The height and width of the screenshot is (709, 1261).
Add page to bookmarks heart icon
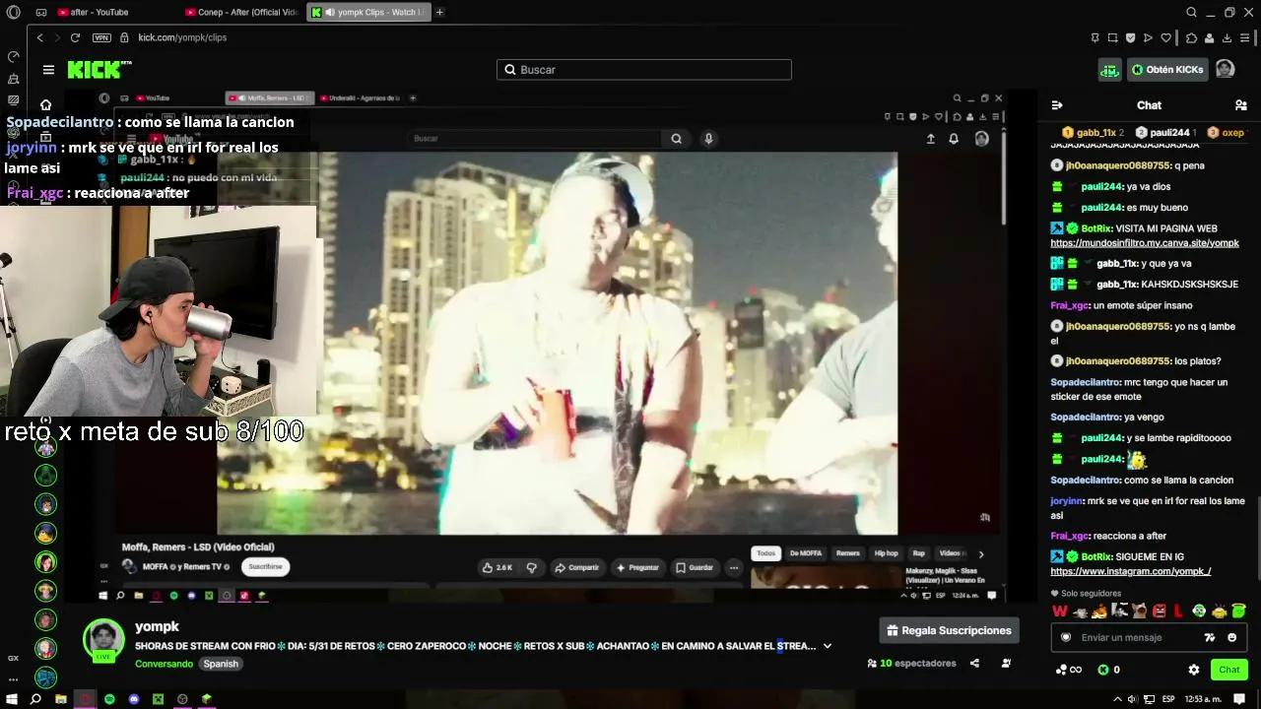point(1166,37)
